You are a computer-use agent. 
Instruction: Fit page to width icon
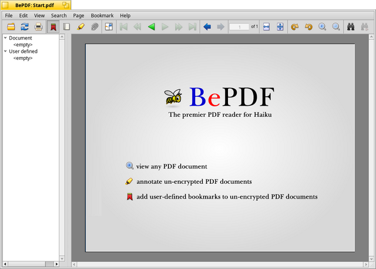tap(266, 26)
